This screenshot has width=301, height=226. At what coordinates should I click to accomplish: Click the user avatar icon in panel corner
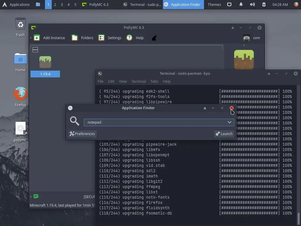click(296, 4)
